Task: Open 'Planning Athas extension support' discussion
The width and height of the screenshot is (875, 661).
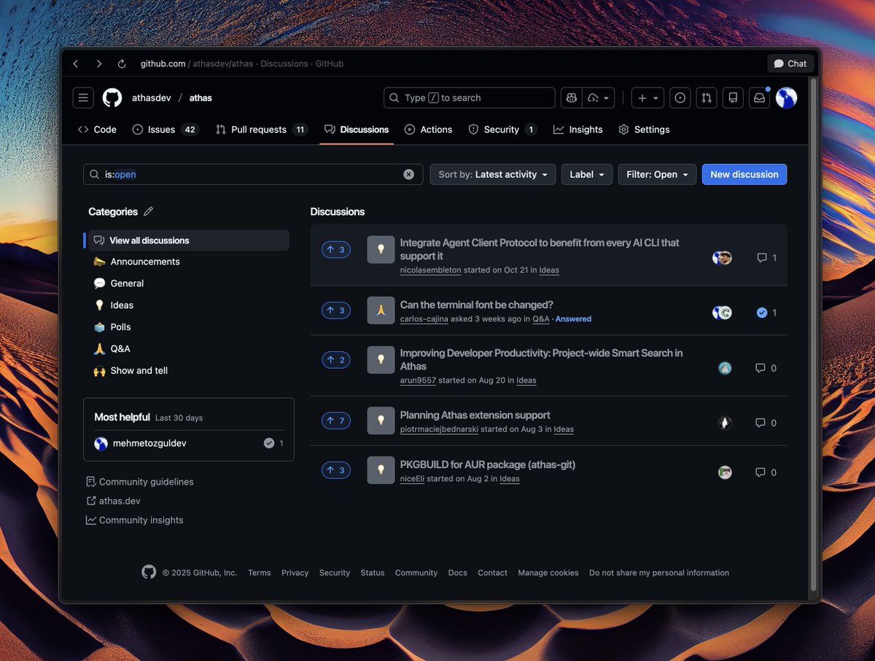Action: [x=475, y=415]
